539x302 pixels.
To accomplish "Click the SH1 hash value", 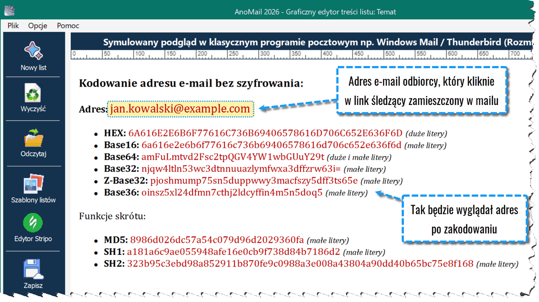I will tap(234, 252).
